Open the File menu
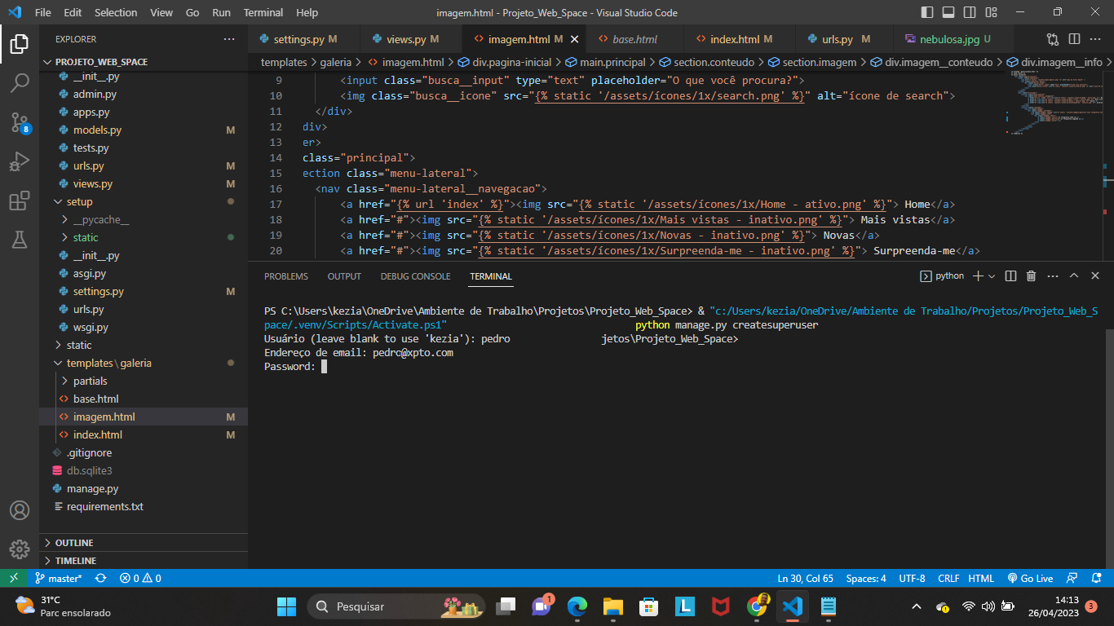The height and width of the screenshot is (626, 1114). point(43,12)
